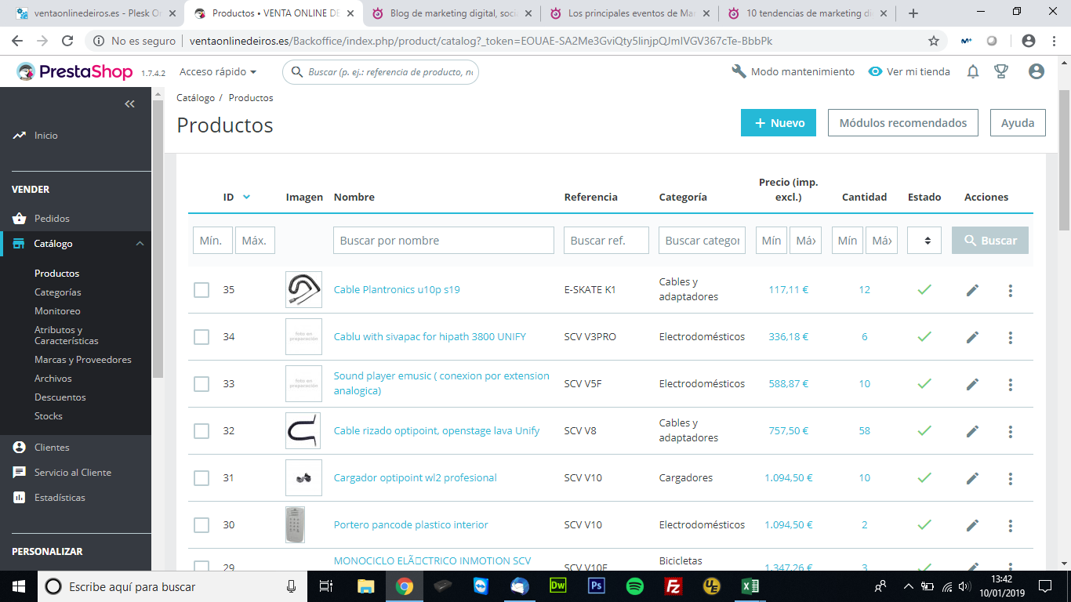
Task: Click the Catálogo breadcrumb link
Action: click(x=195, y=98)
